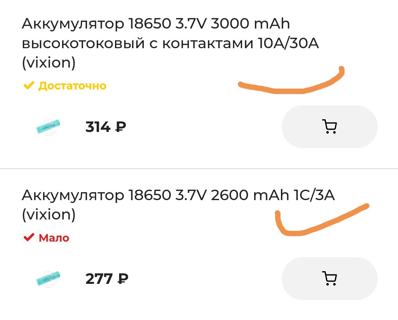Click the yellow "Достаточно" checkmark icon
This screenshot has width=398, height=320.
pos(29,85)
